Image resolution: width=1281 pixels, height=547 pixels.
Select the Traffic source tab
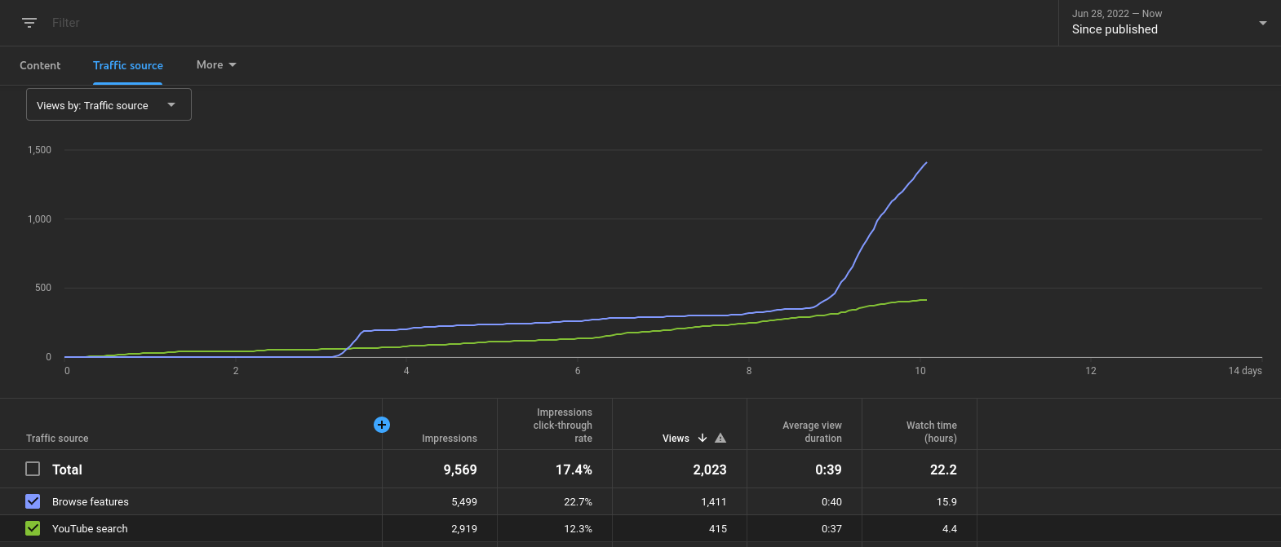tap(128, 65)
